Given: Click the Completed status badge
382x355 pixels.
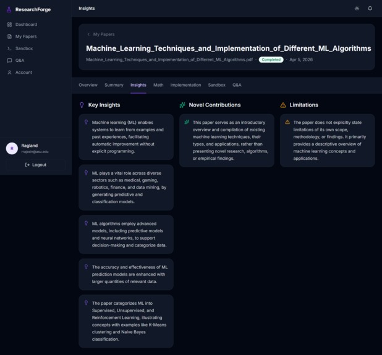Looking at the screenshot, I should coord(271,59).
